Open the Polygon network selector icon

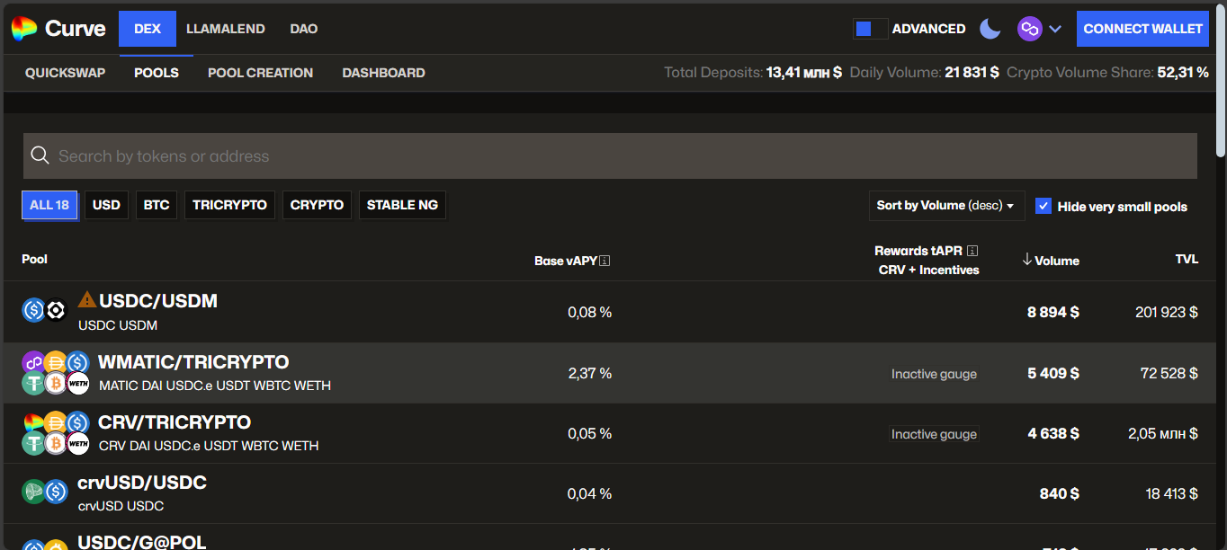click(x=1030, y=29)
